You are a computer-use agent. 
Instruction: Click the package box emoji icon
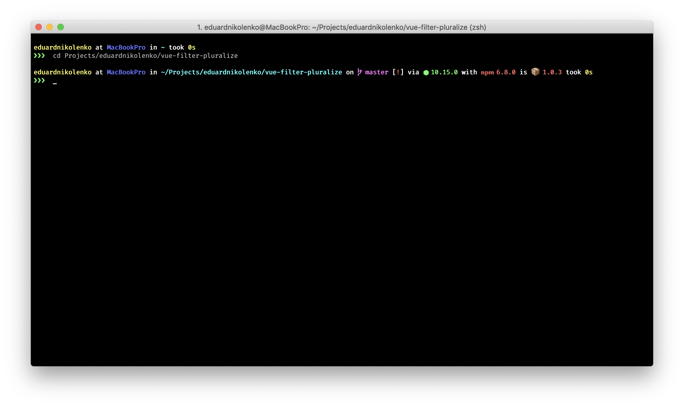[535, 72]
